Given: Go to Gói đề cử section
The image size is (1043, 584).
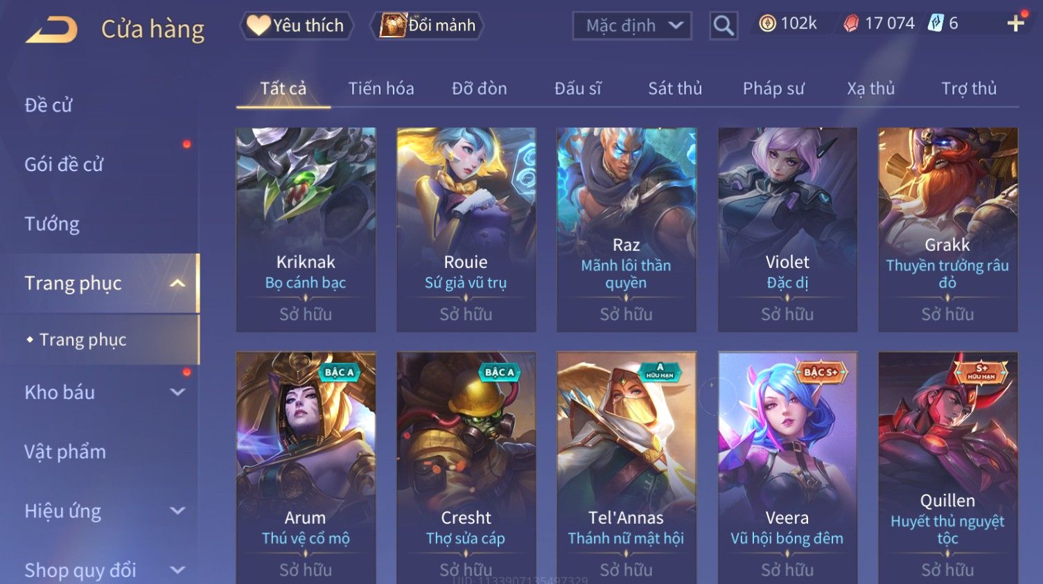Looking at the screenshot, I should pyautogui.click(x=64, y=164).
